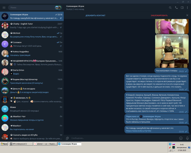Open the to36.ru link in message
The height and width of the screenshot is (153, 191).
[x=139, y=131]
